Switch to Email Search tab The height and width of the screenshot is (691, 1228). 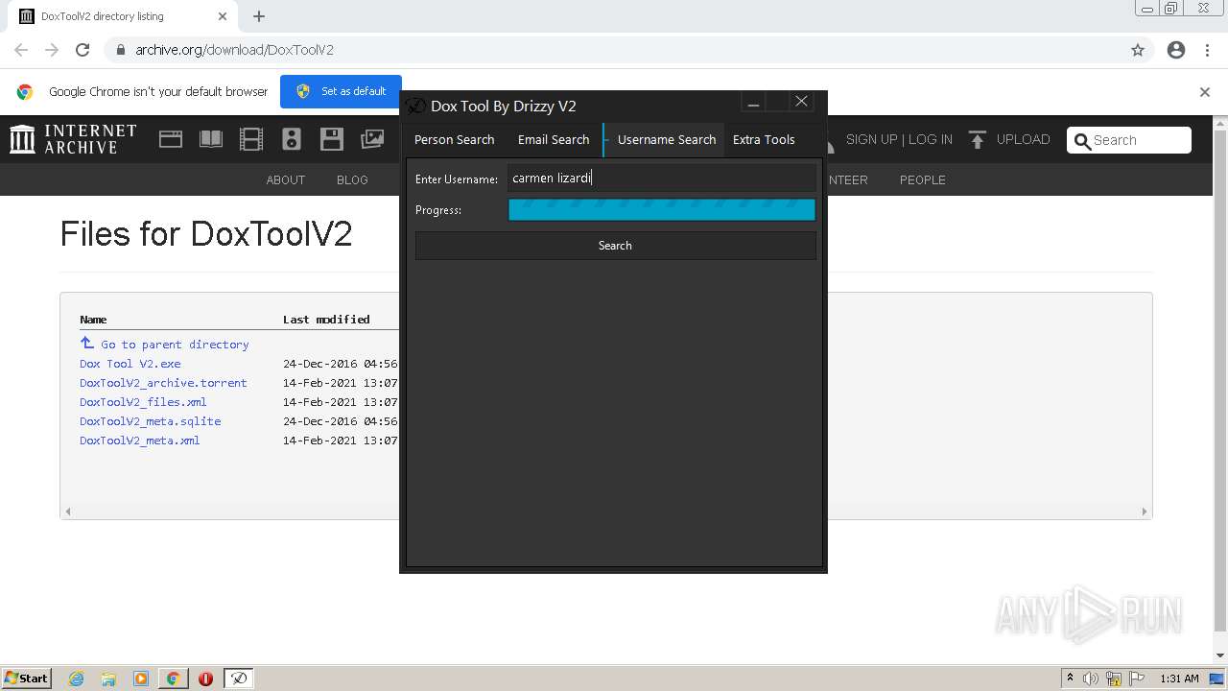tap(554, 139)
